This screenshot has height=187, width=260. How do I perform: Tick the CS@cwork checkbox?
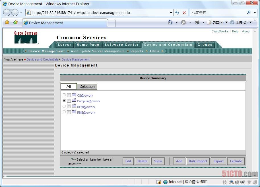[69, 95]
